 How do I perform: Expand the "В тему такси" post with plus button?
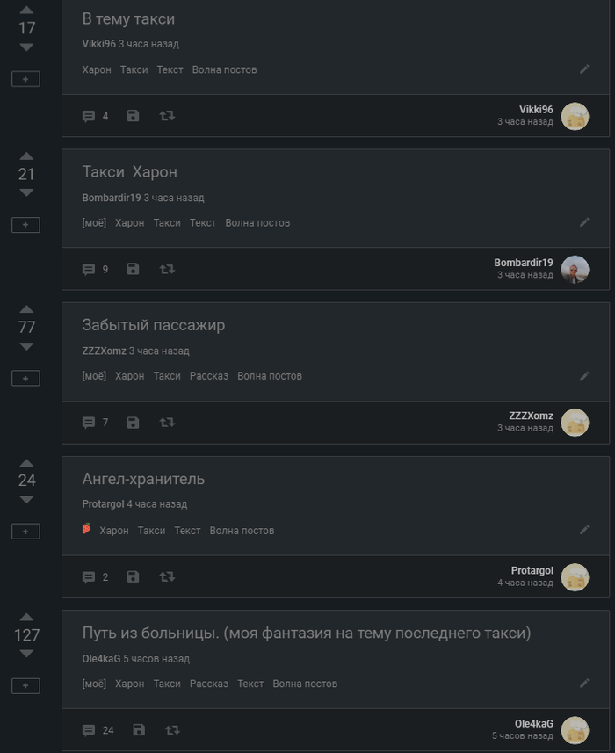point(25,79)
